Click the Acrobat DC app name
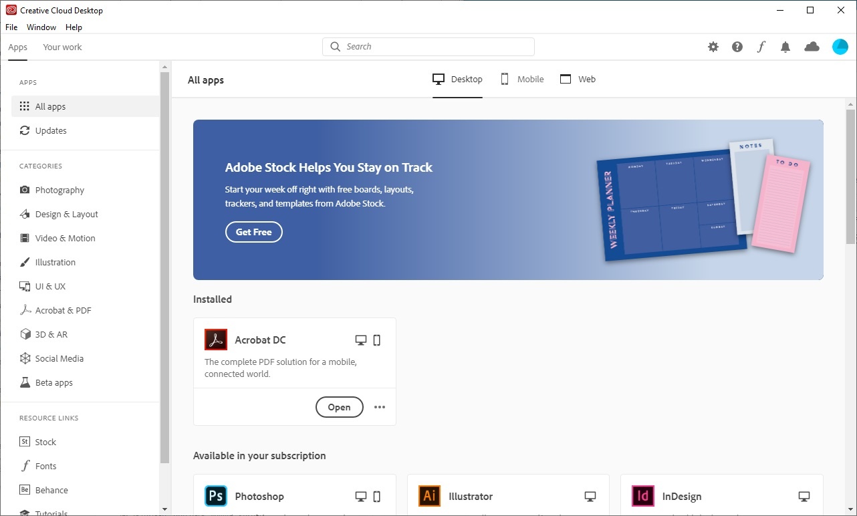 [260, 340]
